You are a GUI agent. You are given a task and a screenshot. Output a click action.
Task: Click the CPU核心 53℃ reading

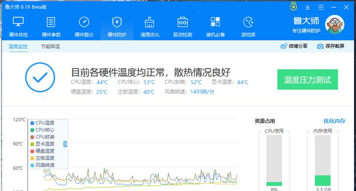(x=136, y=82)
